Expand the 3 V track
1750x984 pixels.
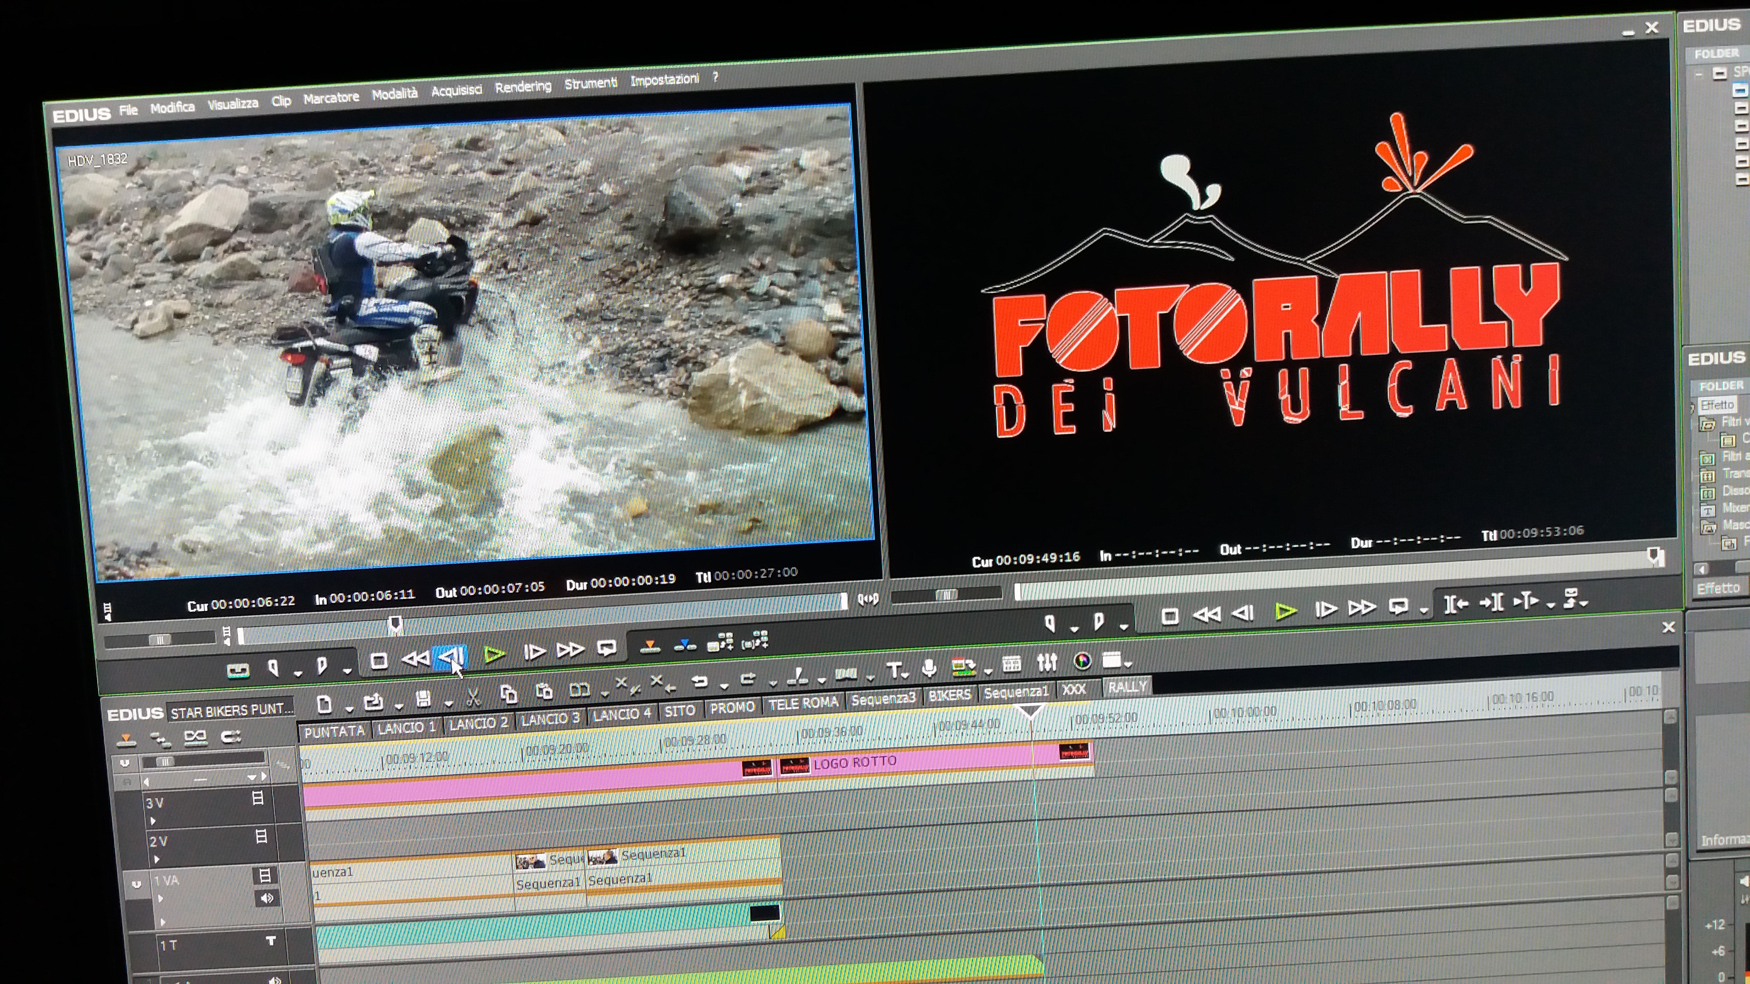coord(153,821)
